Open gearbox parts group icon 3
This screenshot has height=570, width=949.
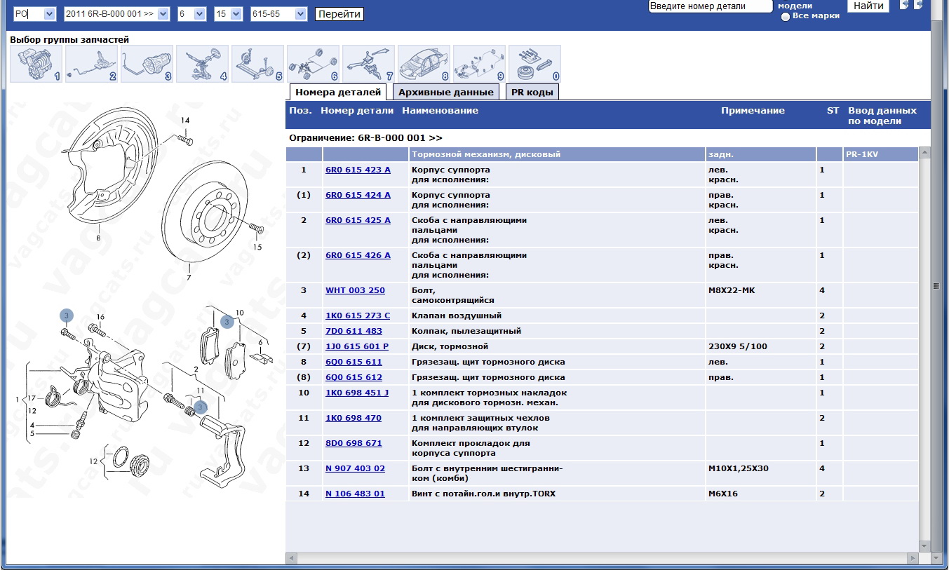(147, 64)
